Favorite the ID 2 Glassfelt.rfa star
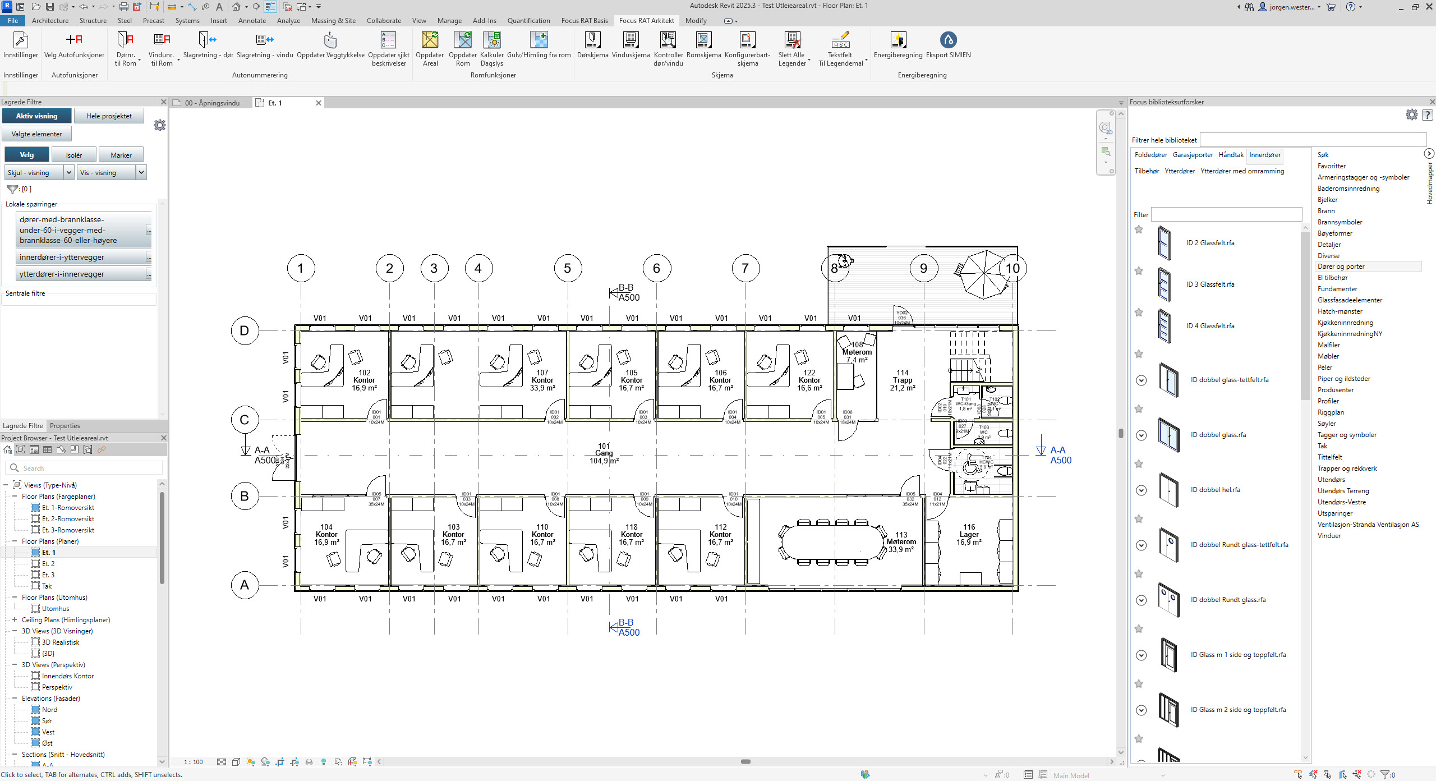Image resolution: width=1436 pixels, height=781 pixels. point(1139,229)
